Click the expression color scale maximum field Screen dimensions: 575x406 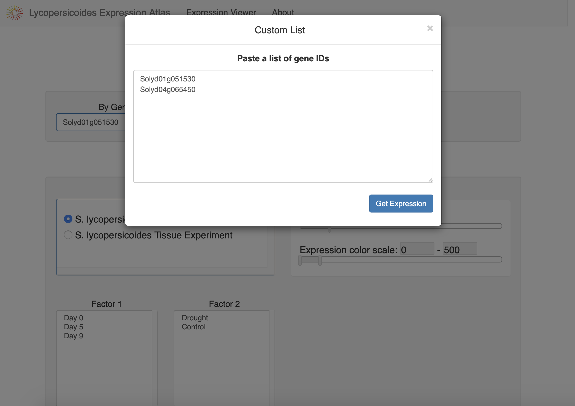tap(460, 249)
